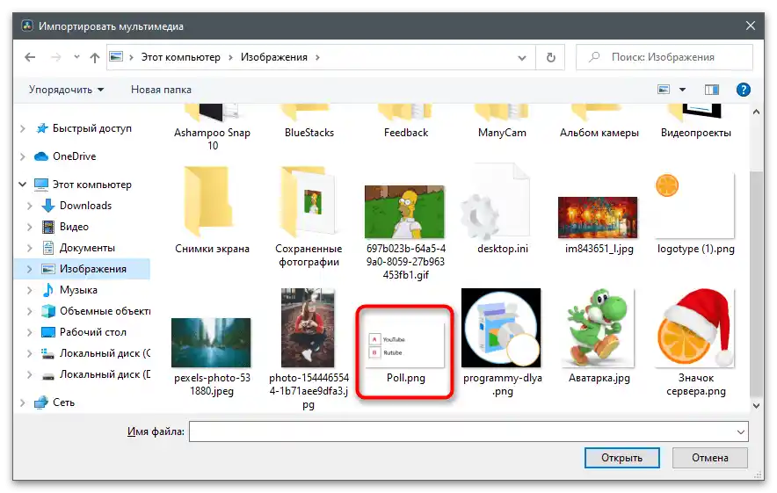Select the Сохраненные фотографии folder
The height and width of the screenshot is (493, 777).
pyautogui.click(x=309, y=217)
